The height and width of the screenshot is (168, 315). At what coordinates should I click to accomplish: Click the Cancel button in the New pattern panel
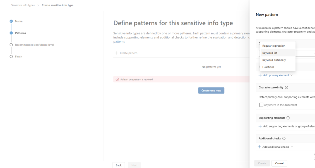click(x=279, y=163)
